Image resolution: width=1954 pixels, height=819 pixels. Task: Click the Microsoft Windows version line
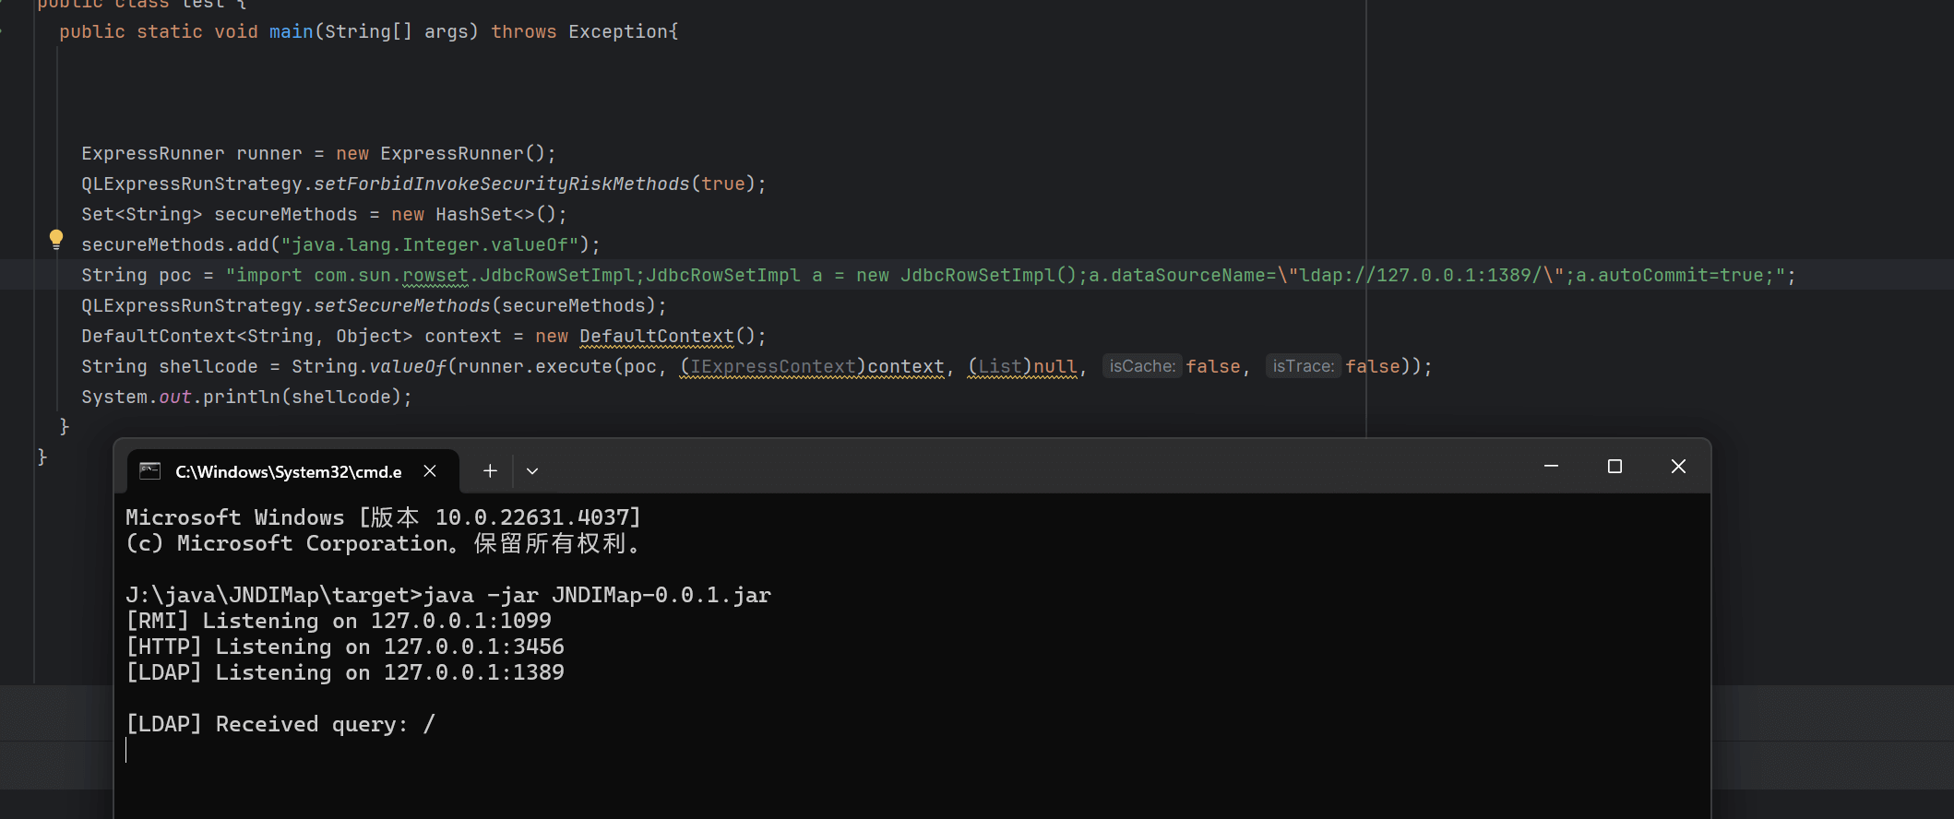[383, 517]
